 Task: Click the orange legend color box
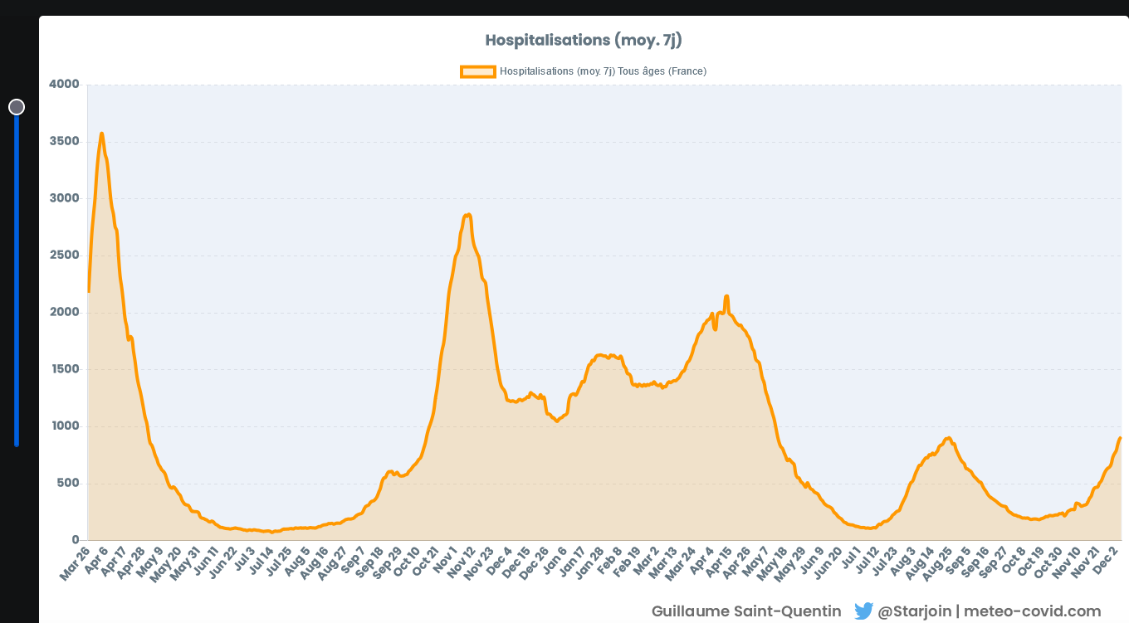[477, 71]
